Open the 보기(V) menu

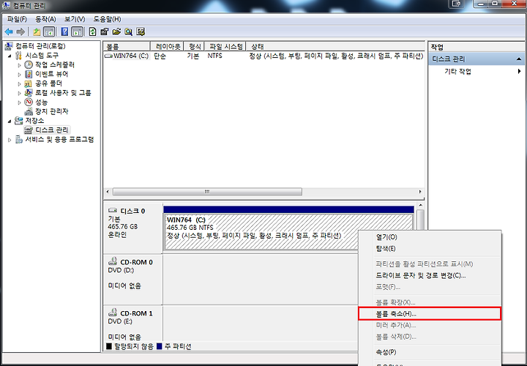coord(75,19)
